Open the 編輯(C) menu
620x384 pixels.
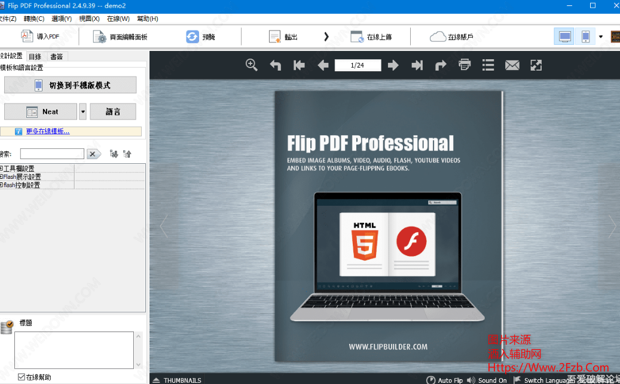33,19
